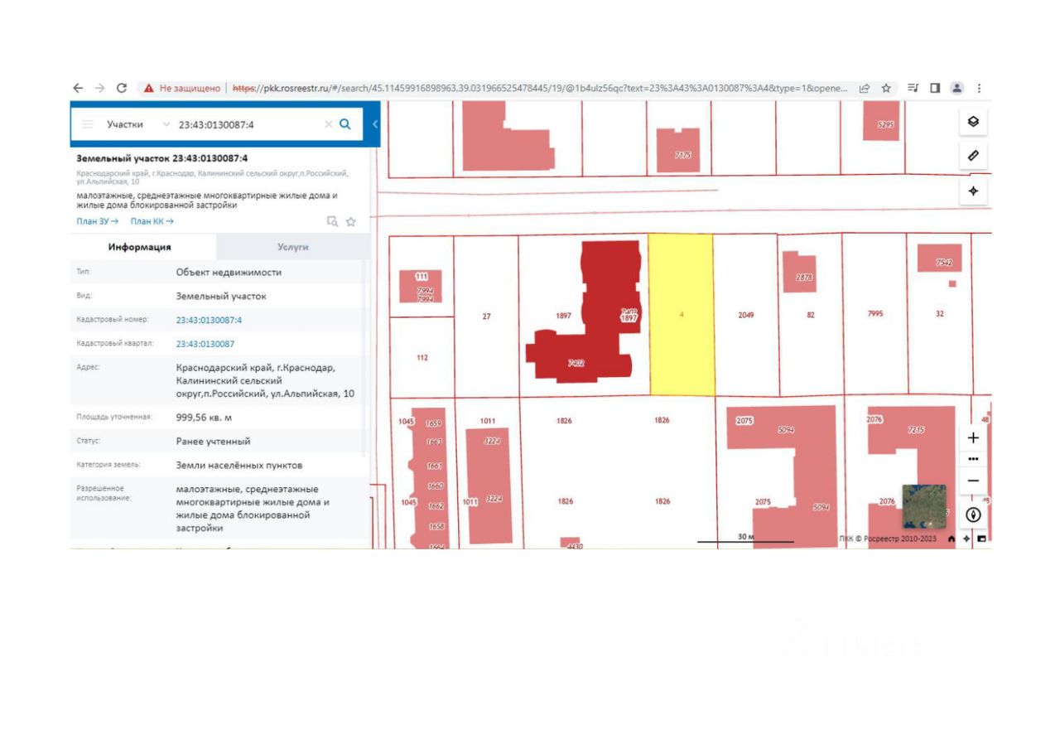
Task: Select the yellow highlighted parcel 4
Action: coord(681,315)
